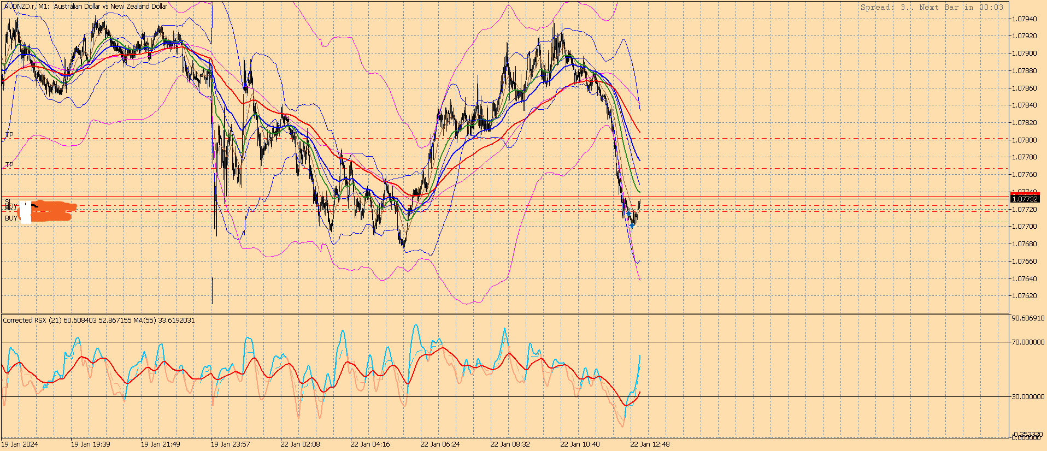Click the 1.07700 price axis label
1047x451 pixels.
[1025, 227]
